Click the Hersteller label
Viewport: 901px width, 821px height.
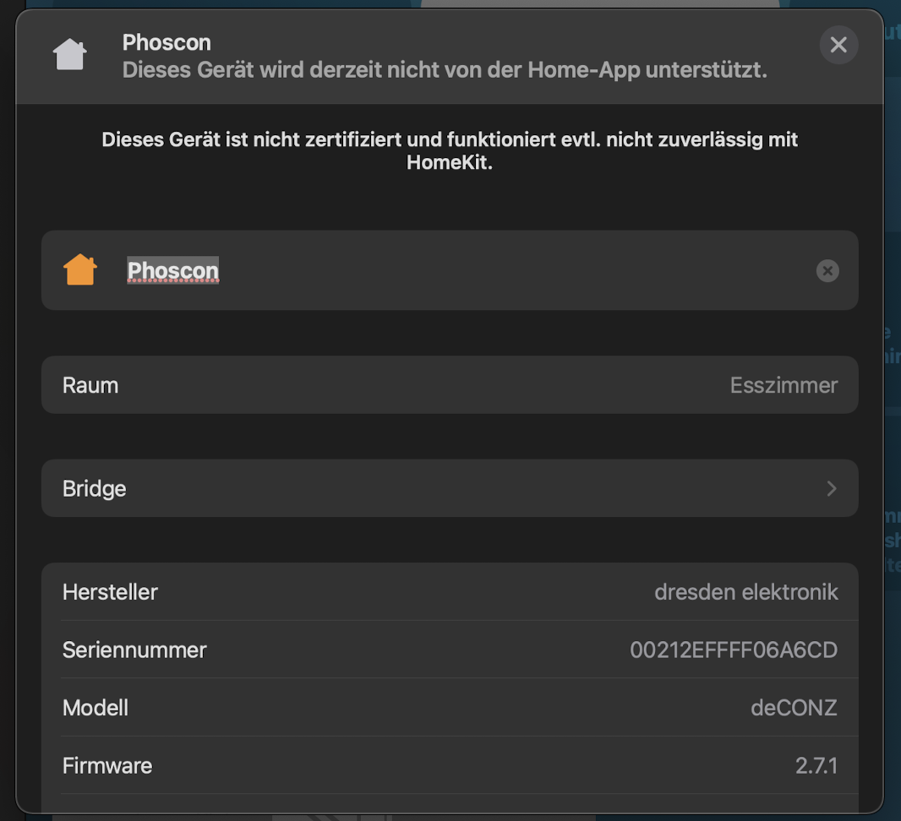pos(110,592)
